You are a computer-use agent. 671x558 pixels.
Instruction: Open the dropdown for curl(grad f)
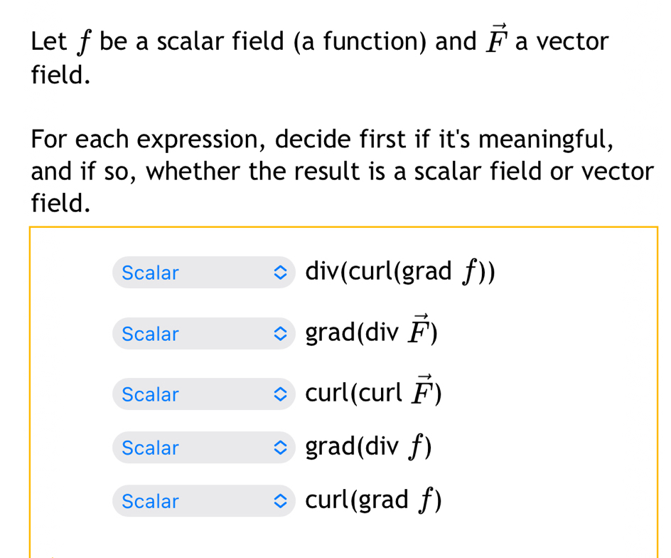tap(203, 502)
